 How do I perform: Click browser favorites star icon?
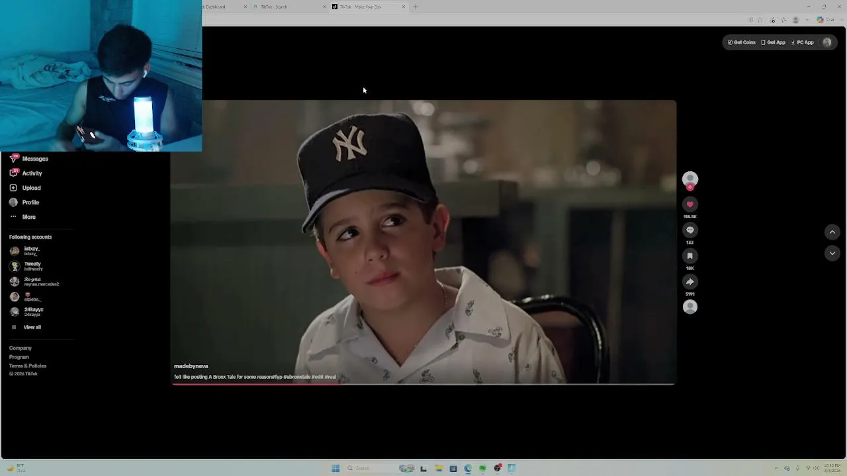[760, 20]
